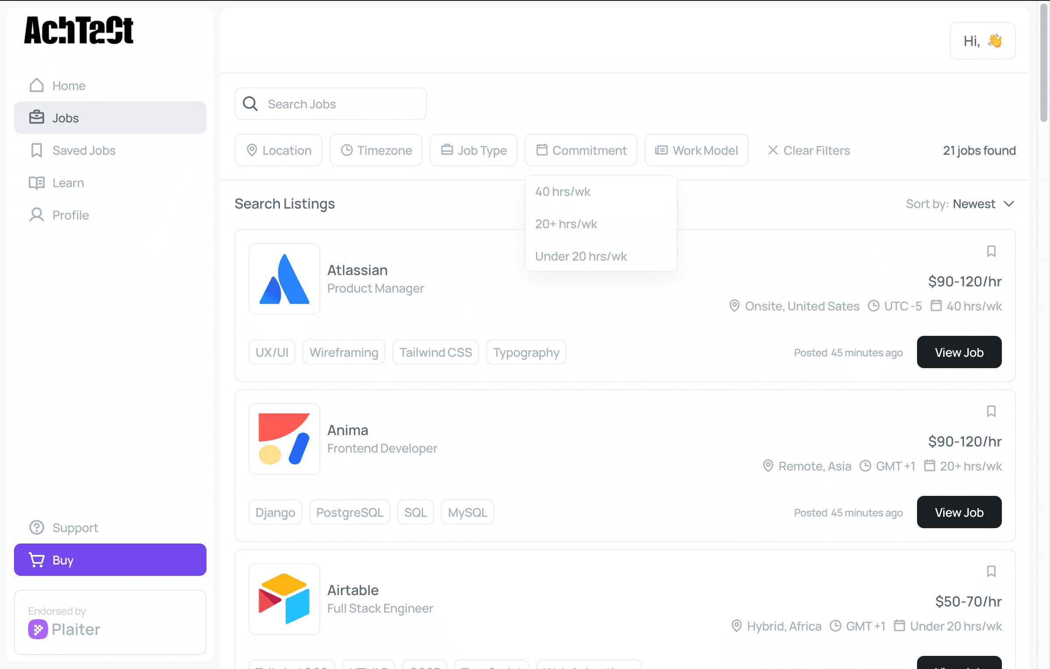Expand the Work Model filter
Screen dimensions: 1050x669
point(696,150)
